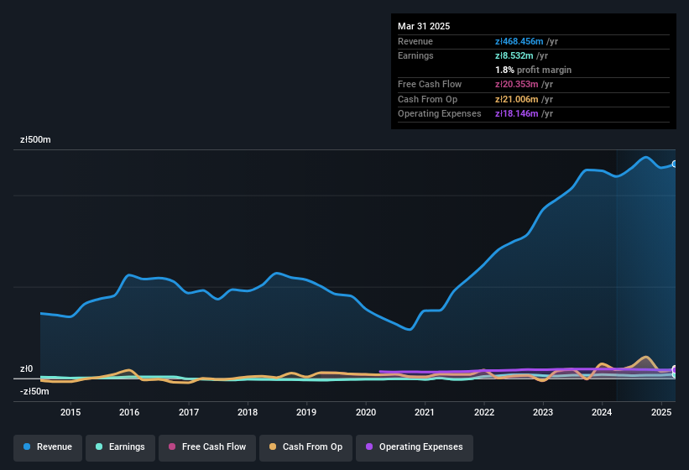Select the 2022 x-axis label
Image resolution: width=689 pixels, height=470 pixels.
click(x=483, y=412)
